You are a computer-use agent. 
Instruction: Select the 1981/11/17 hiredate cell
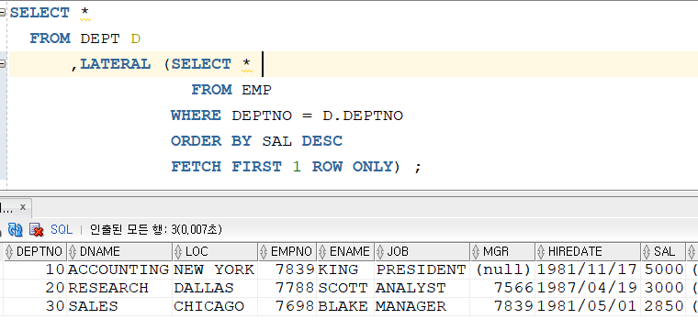pos(588,269)
